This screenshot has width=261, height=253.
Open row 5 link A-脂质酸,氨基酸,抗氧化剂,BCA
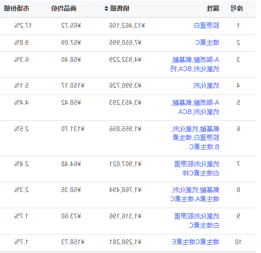195,107
